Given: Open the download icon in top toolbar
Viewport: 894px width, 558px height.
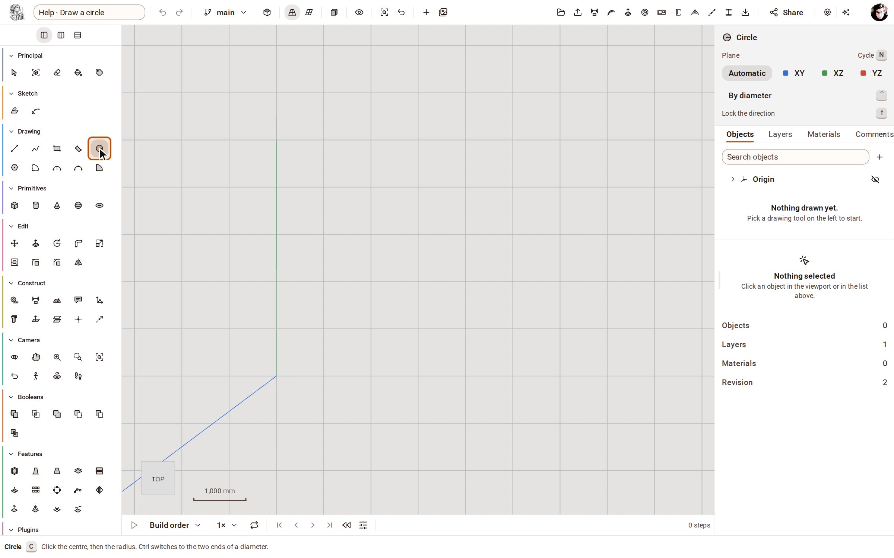Looking at the screenshot, I should click(x=745, y=13).
